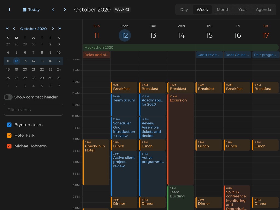Show next month in mini calendar
This screenshot has width=280, height=210.
click(53, 28)
